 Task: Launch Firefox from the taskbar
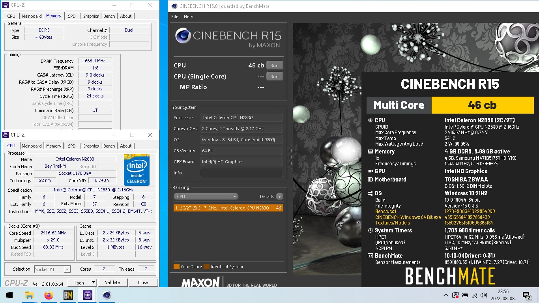tap(49, 295)
